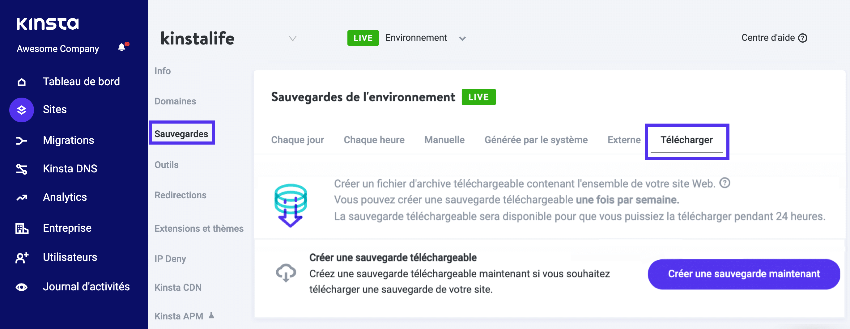Open notifications via the bell icon
The image size is (850, 329).
pyautogui.click(x=121, y=47)
